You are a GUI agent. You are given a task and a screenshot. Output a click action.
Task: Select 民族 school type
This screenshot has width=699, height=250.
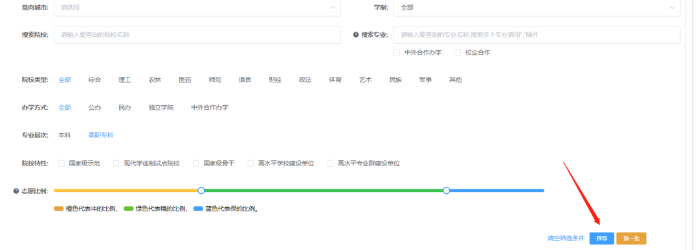[x=395, y=79]
